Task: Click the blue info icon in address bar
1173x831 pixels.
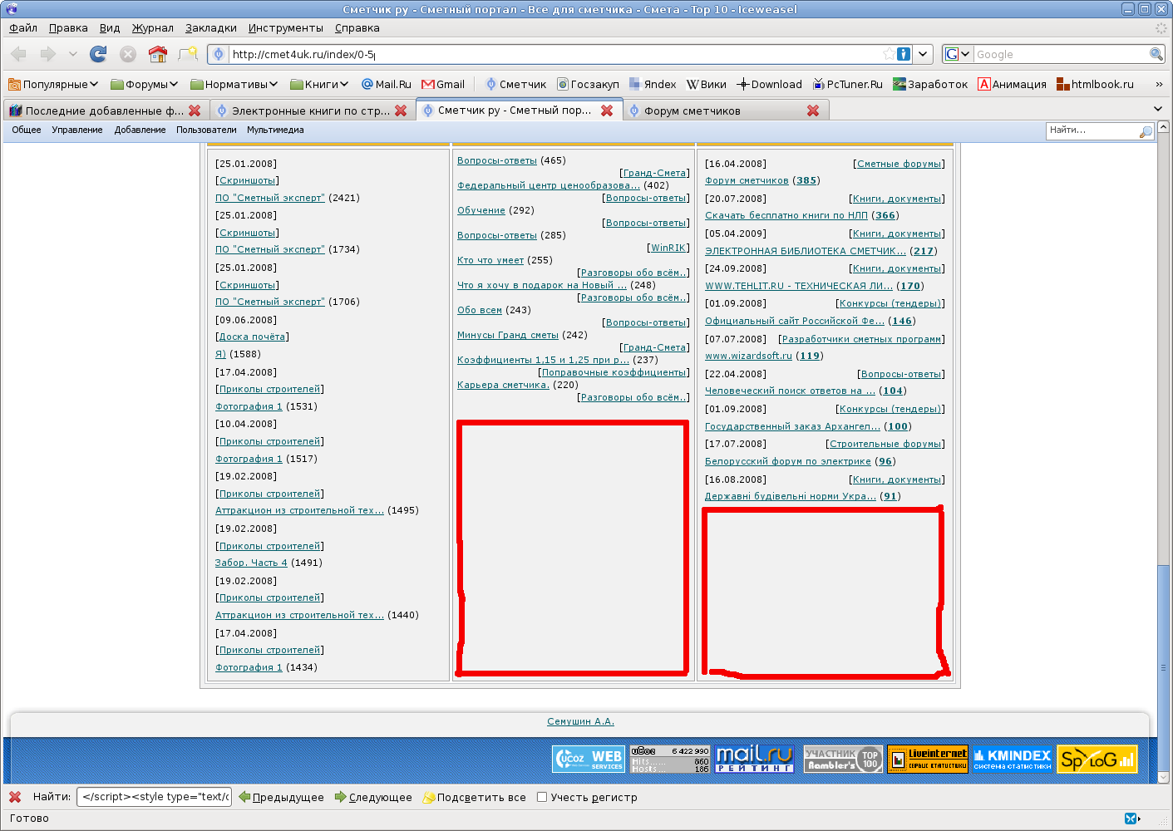Action: point(904,54)
